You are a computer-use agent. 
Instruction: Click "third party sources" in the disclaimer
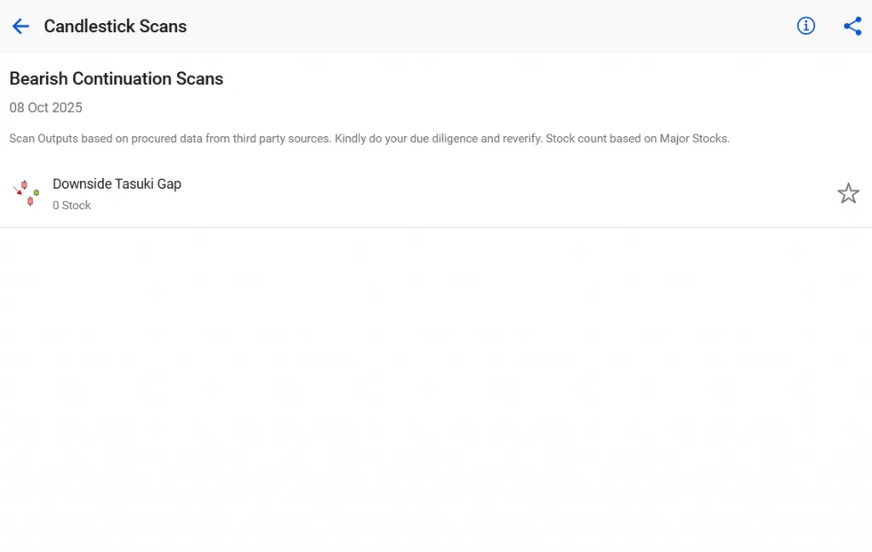pyautogui.click(x=279, y=139)
